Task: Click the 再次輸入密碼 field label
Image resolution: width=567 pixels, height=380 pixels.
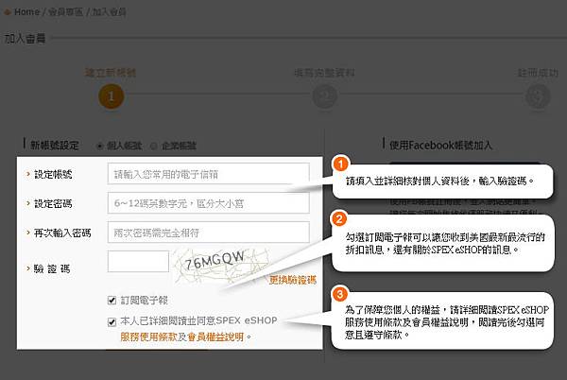Action: [62, 233]
